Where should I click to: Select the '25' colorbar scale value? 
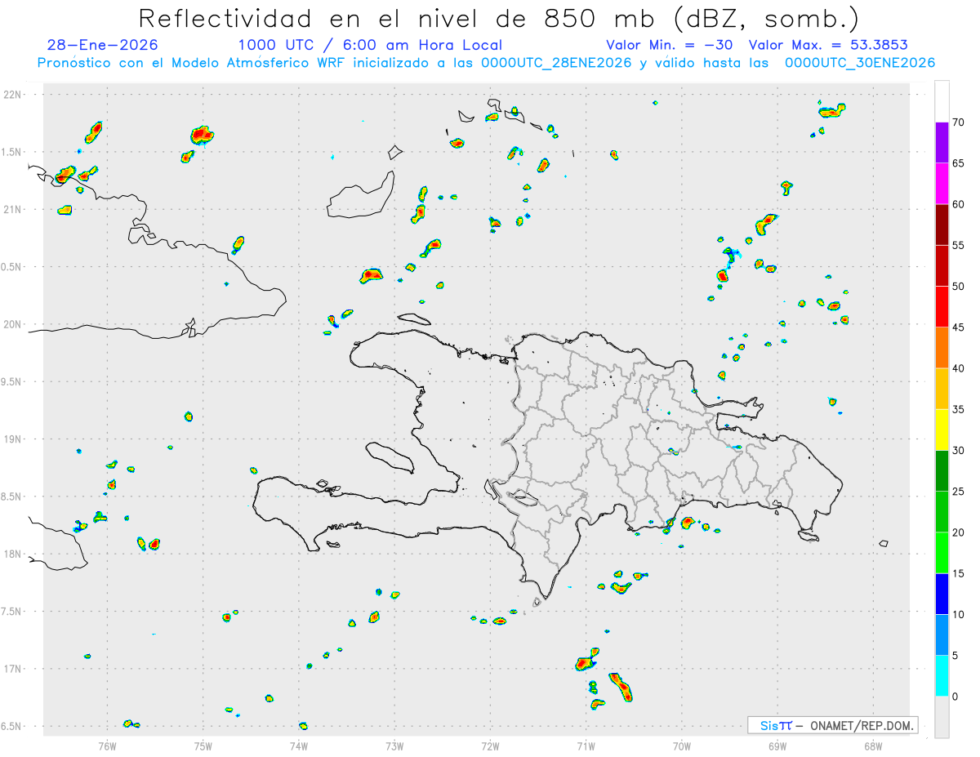(x=958, y=492)
